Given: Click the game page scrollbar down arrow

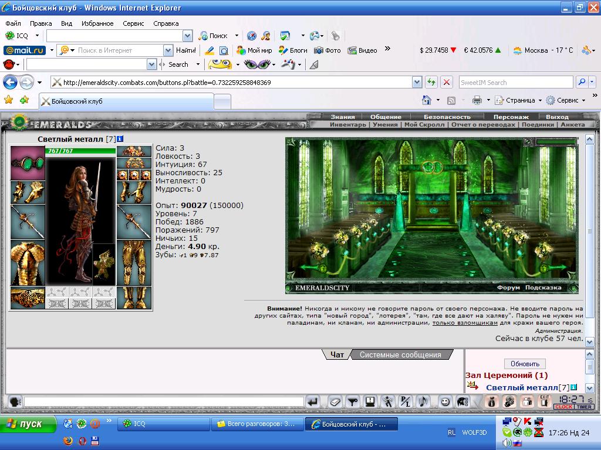Looking at the screenshot, I should tap(590, 342).
